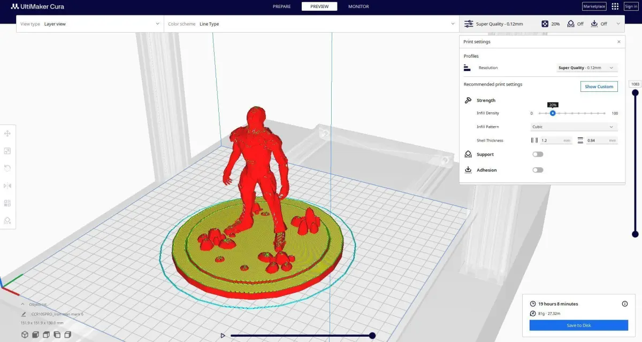Image resolution: width=642 pixels, height=342 pixels.
Task: Click the pencil icon to rename model
Action: 24,314
